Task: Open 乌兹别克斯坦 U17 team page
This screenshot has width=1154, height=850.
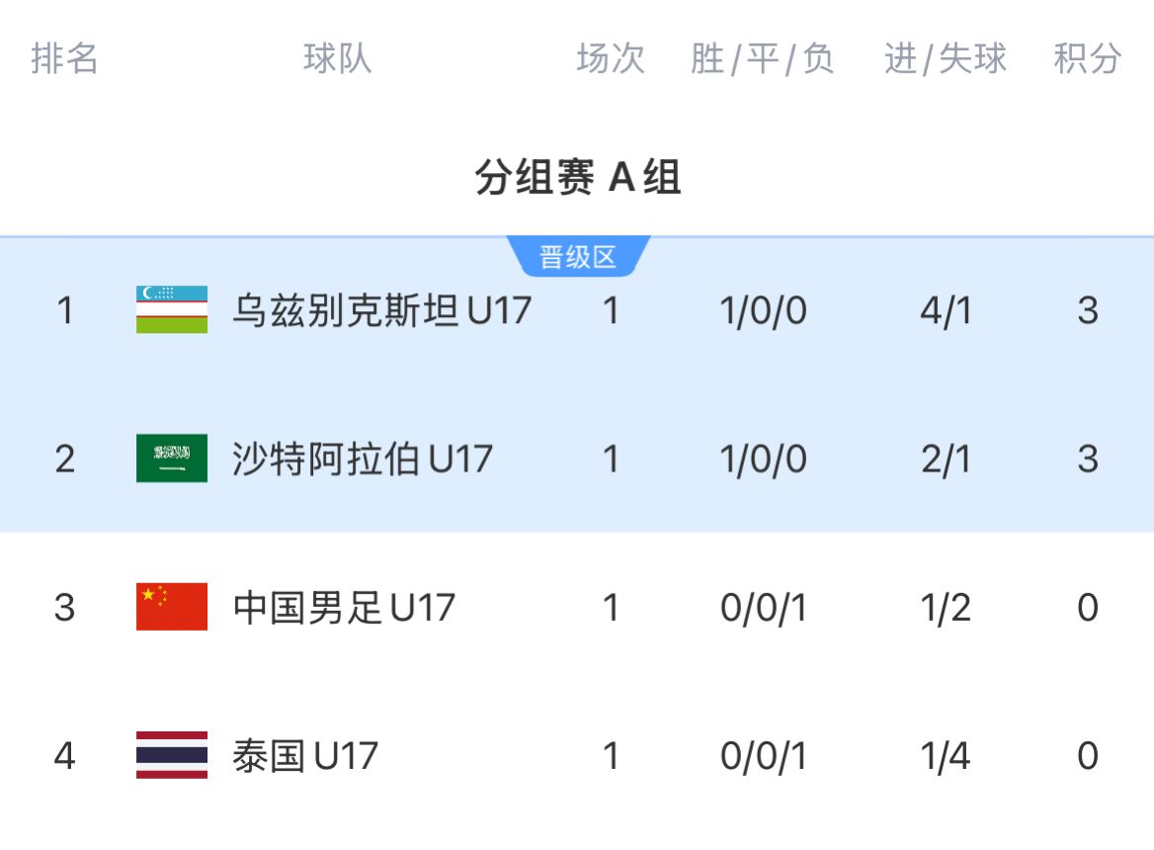Action: 381,310
